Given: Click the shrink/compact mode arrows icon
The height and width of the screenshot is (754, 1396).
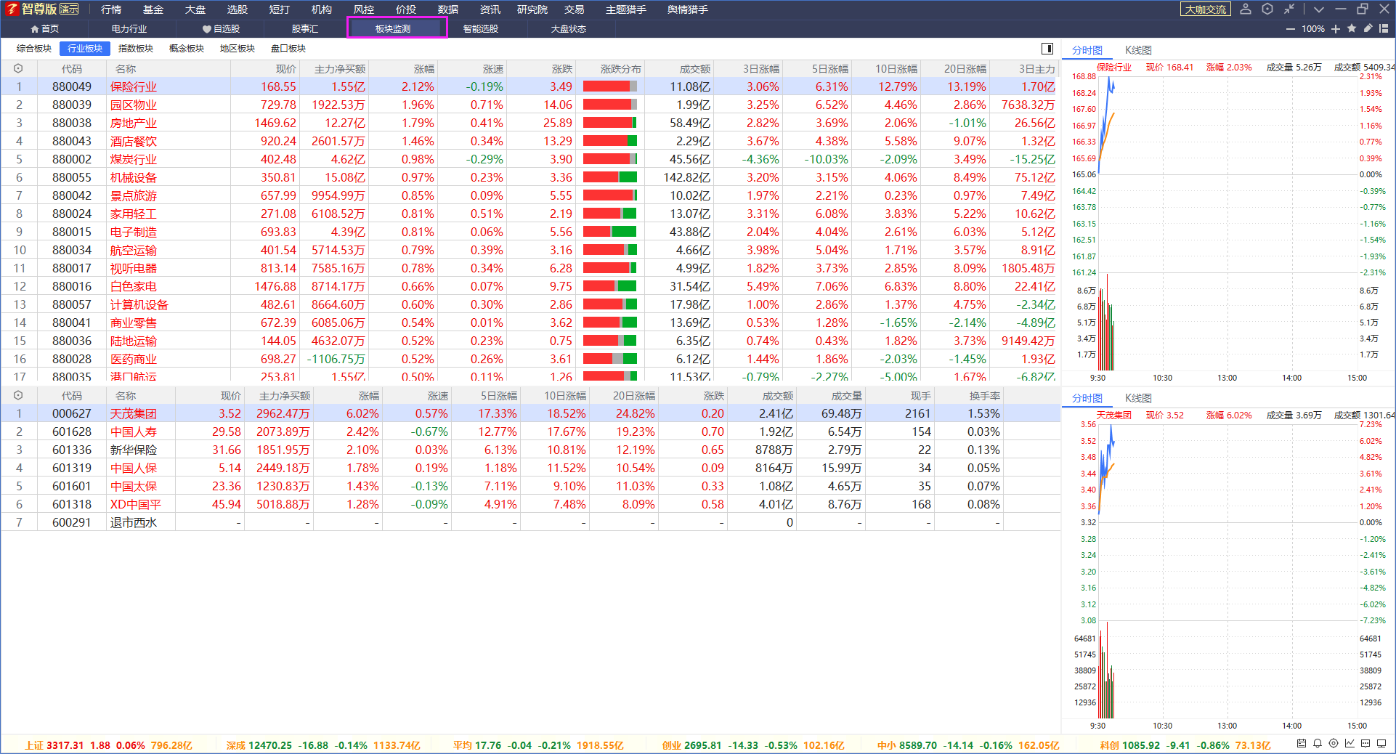Looking at the screenshot, I should point(1289,9).
